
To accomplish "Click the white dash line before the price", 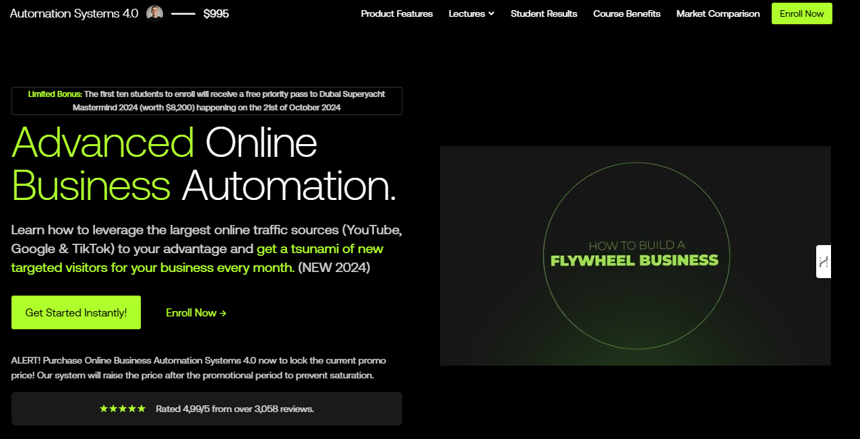I will tap(183, 13).
